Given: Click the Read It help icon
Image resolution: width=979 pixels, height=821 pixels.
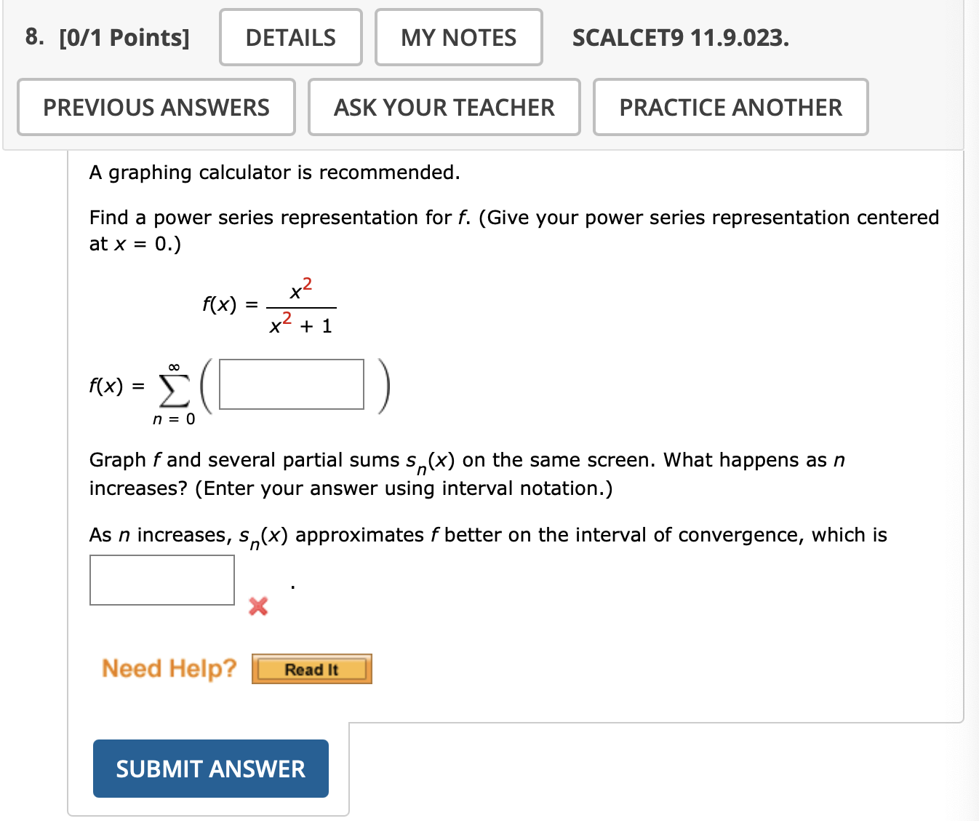Looking at the screenshot, I should coord(311,668).
